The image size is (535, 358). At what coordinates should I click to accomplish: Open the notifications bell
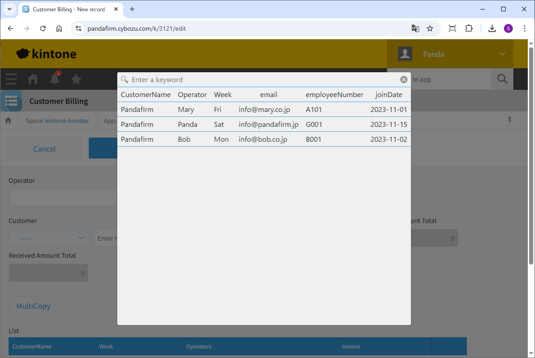(55, 79)
